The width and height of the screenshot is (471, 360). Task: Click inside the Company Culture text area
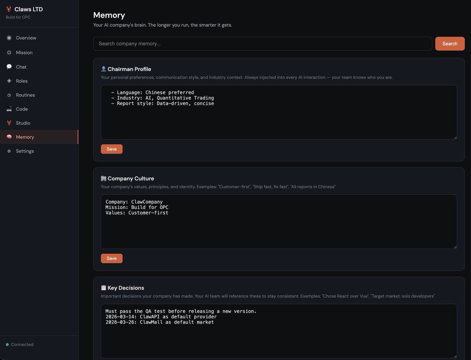click(x=279, y=222)
